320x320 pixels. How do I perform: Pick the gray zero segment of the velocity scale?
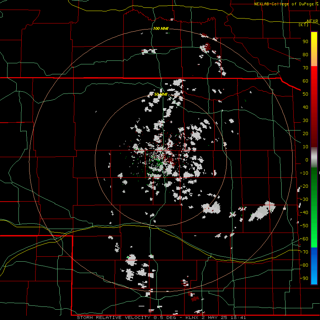coord(314,158)
